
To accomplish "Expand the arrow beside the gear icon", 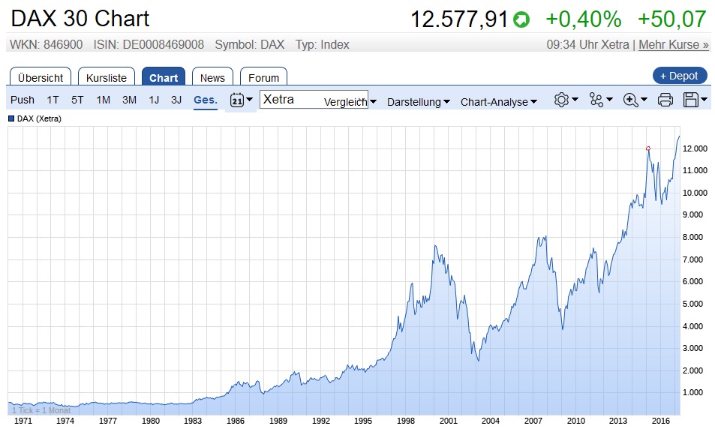I will tap(575, 100).
